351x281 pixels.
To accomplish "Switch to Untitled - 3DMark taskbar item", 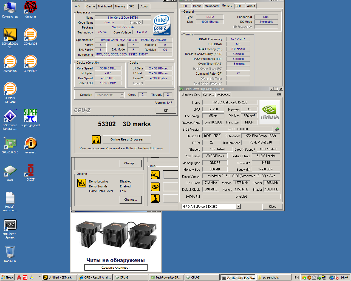I will click(x=59, y=277).
